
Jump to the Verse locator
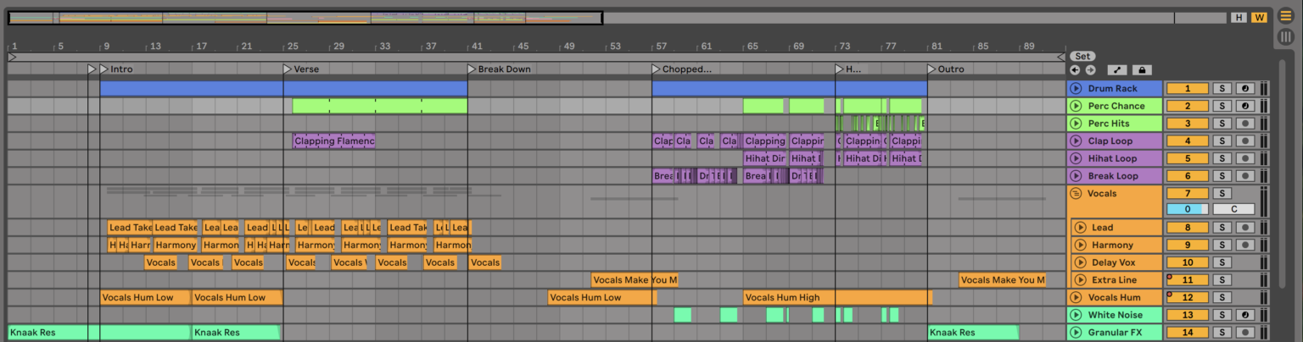click(x=288, y=69)
